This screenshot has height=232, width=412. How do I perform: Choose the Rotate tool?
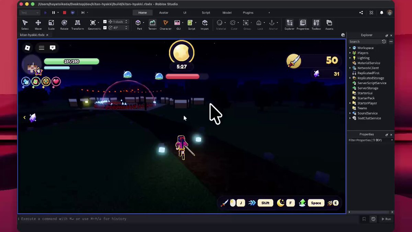64,24
